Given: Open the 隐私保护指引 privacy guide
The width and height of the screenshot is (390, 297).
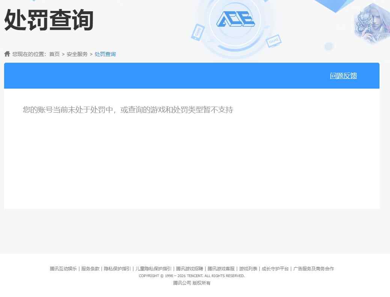Looking at the screenshot, I should point(117,269).
